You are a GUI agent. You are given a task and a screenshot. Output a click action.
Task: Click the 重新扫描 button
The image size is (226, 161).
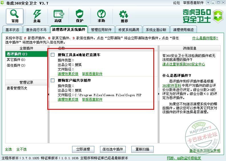142,149
